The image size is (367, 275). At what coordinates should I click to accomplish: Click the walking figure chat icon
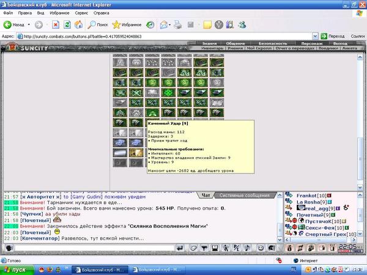(x=226, y=248)
